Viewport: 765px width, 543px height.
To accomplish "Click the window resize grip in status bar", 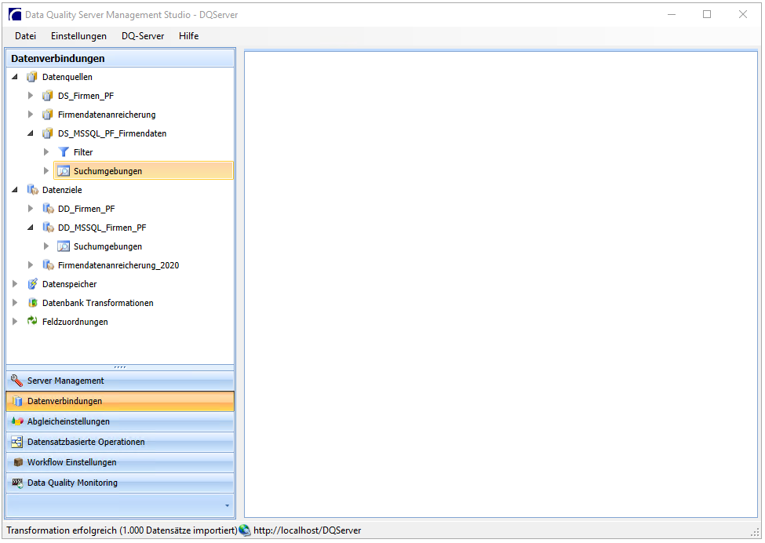I will coord(755,532).
